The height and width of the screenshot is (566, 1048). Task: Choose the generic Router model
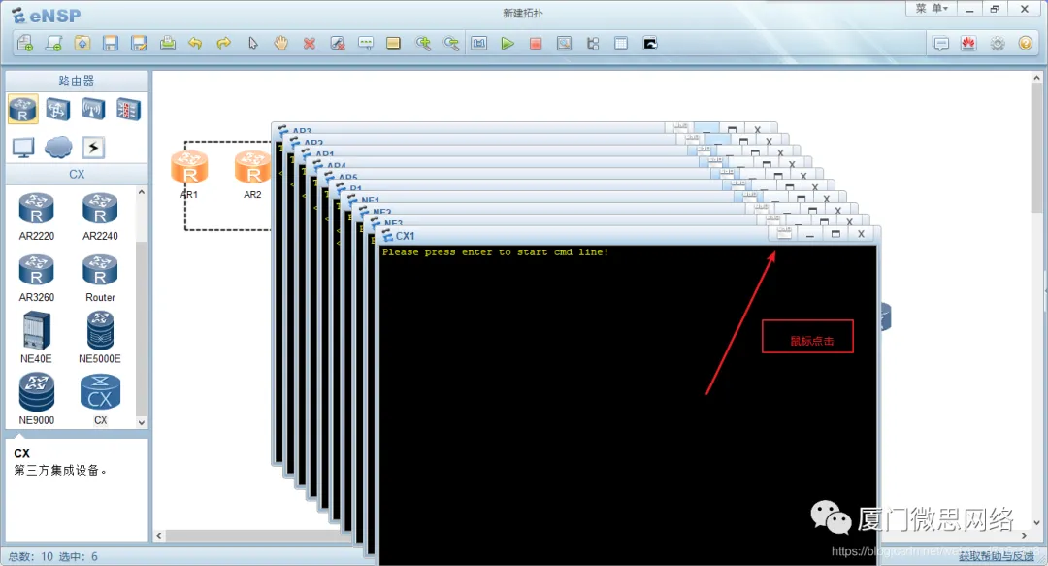pyautogui.click(x=100, y=278)
